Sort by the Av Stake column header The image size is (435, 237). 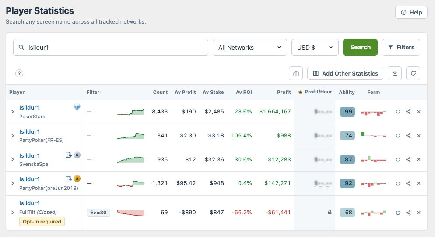pyautogui.click(x=213, y=92)
